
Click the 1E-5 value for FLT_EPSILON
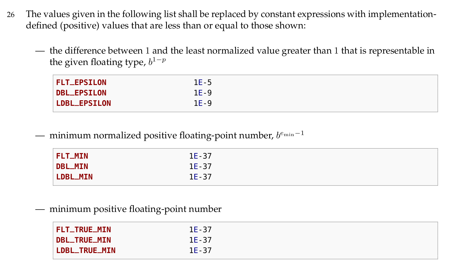[x=203, y=82]
